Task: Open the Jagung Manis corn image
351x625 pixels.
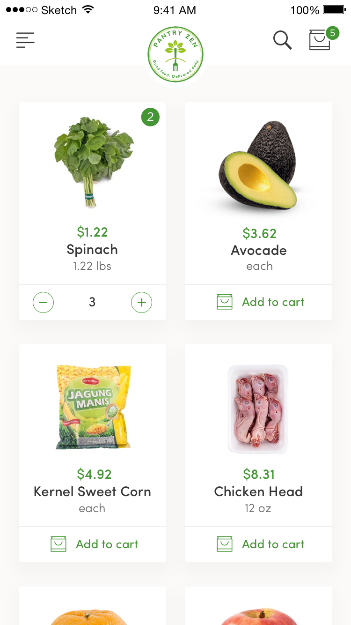Action: [94, 408]
